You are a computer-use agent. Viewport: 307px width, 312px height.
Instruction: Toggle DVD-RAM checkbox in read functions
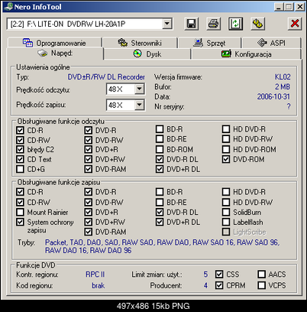pyautogui.click(x=89, y=169)
